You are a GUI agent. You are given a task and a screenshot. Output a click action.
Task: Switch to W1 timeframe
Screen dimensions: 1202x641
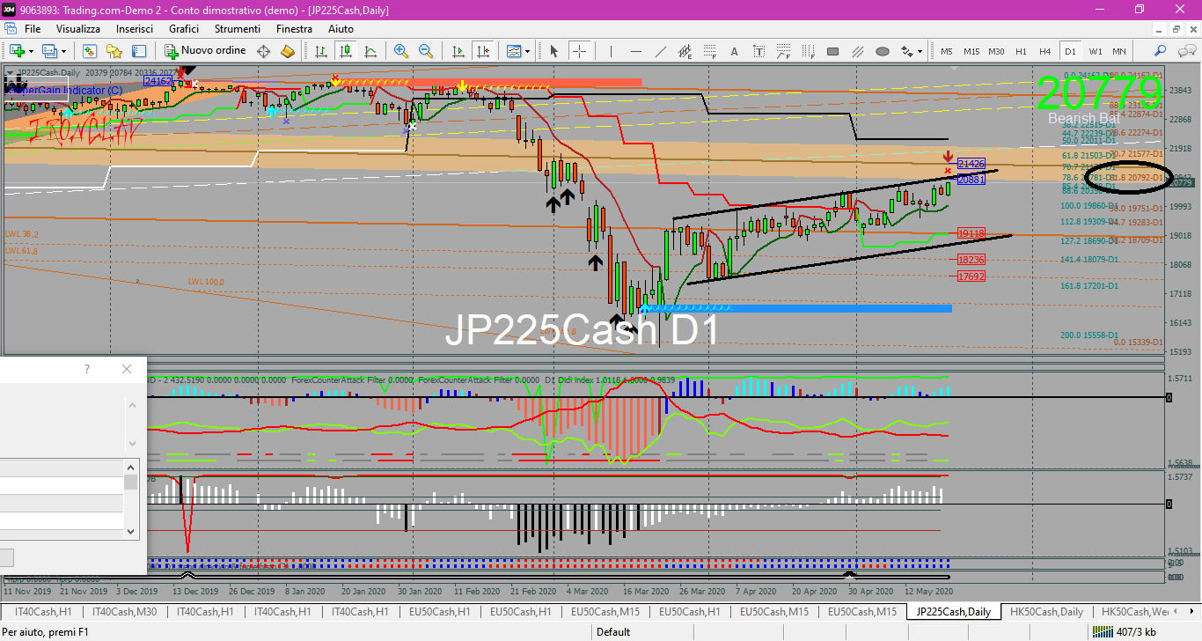coord(1095,51)
